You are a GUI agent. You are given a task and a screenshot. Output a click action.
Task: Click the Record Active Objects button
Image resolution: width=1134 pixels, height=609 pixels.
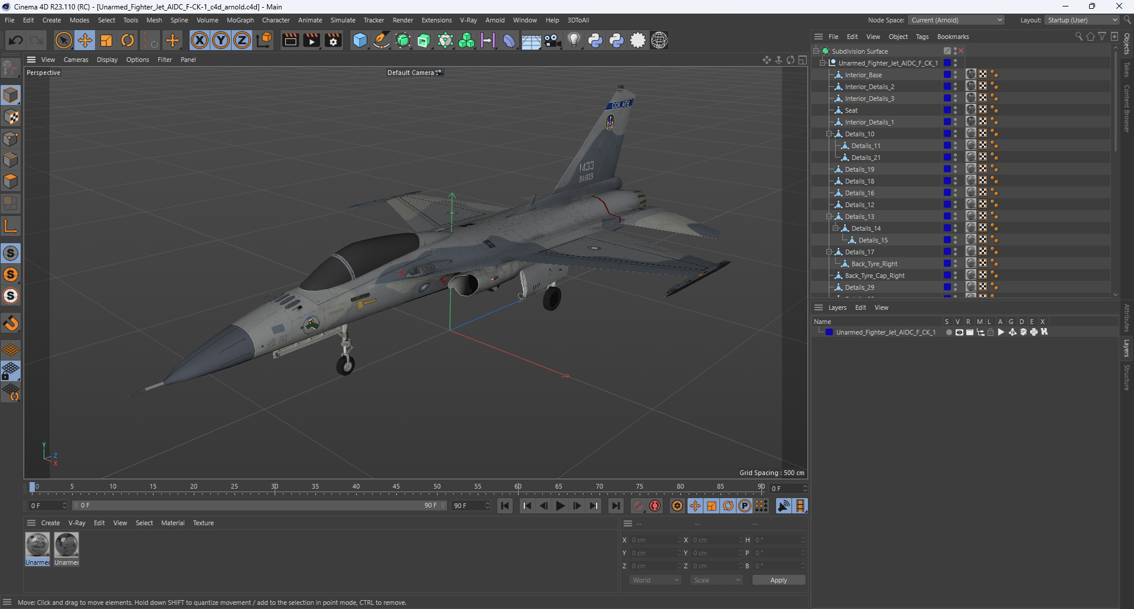[x=638, y=506]
